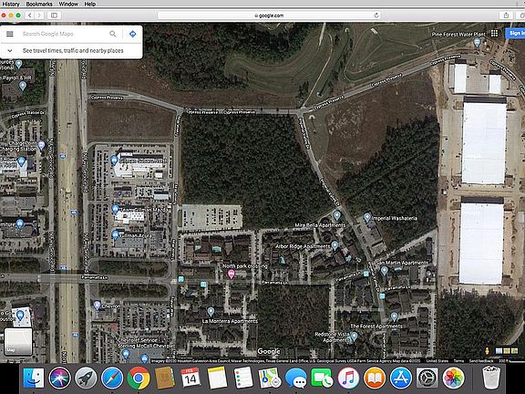Select the Redstone Vista Apartments pin
The image size is (525, 394).
[354, 337]
